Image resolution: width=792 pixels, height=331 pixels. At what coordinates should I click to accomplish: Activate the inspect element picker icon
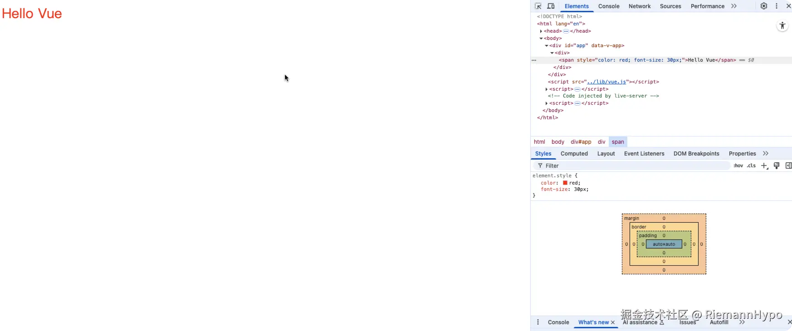pyautogui.click(x=538, y=6)
